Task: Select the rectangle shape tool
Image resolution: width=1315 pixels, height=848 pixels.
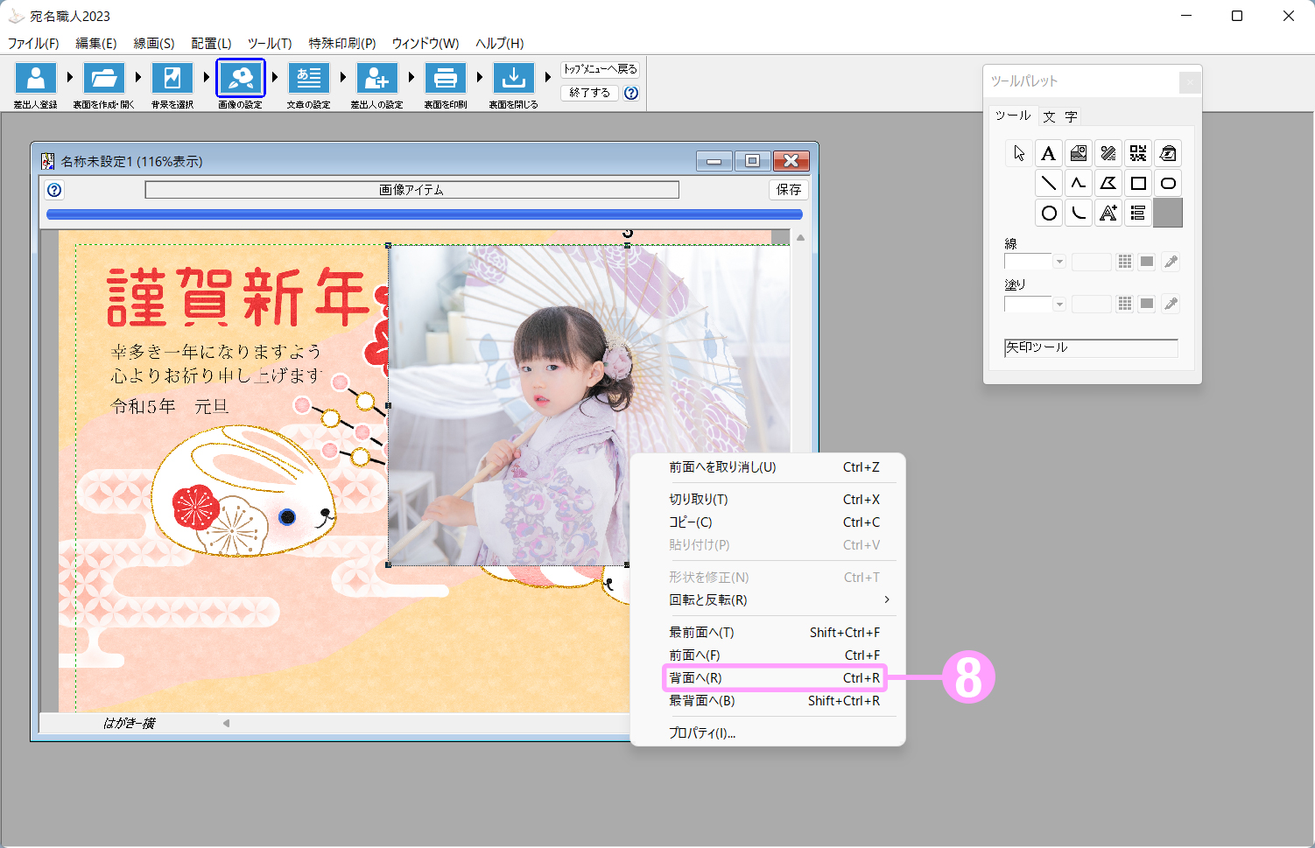Action: [1138, 184]
